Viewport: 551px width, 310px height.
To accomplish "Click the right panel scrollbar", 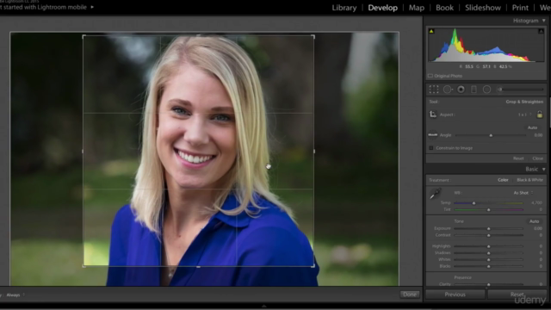I will point(549,113).
